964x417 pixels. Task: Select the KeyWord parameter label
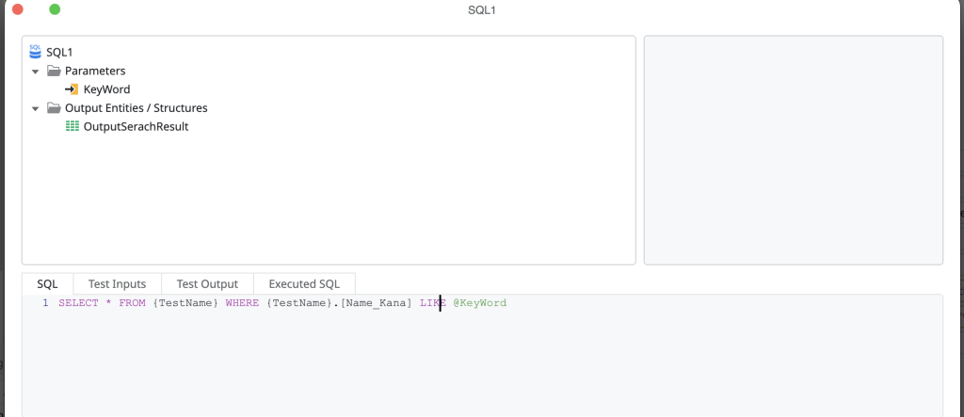tap(106, 89)
